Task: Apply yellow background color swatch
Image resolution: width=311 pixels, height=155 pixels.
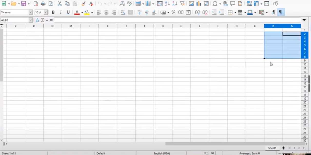Action: [87, 12]
